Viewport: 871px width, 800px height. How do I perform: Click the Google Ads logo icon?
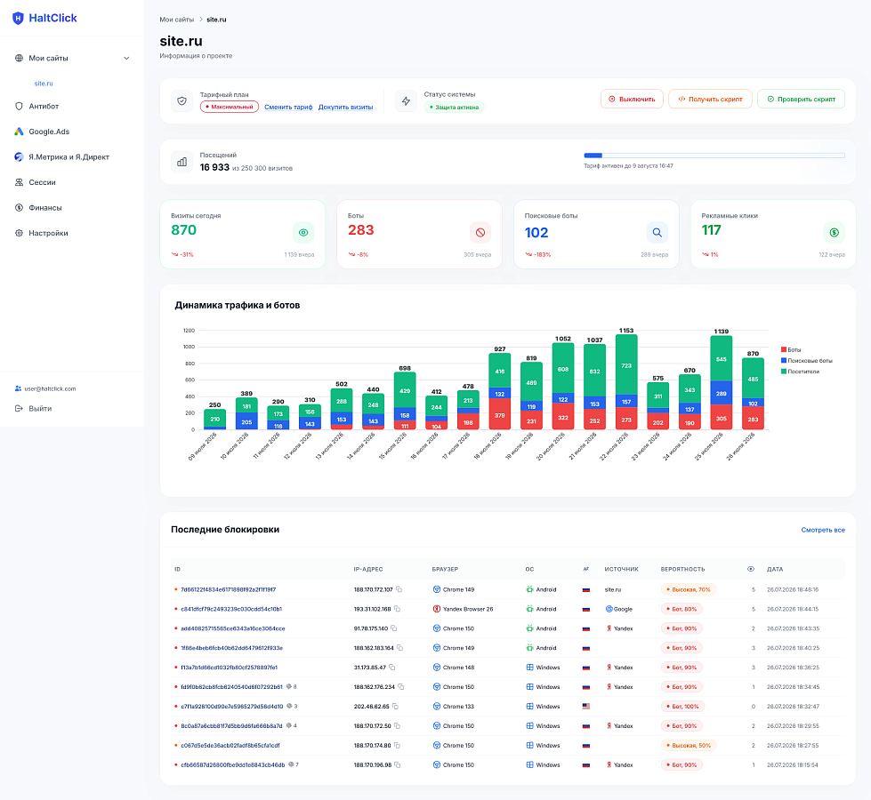tap(19, 132)
